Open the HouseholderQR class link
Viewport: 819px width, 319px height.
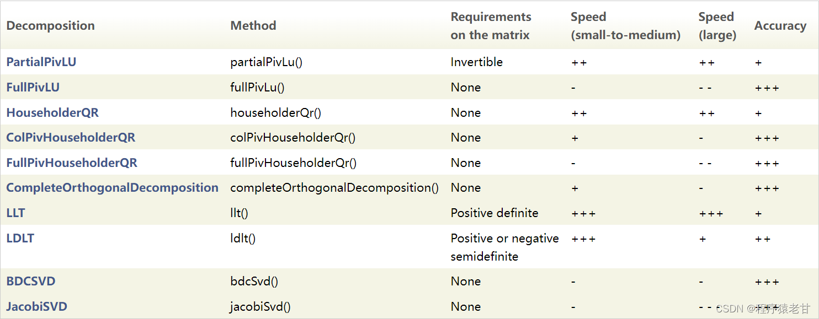[x=52, y=112]
